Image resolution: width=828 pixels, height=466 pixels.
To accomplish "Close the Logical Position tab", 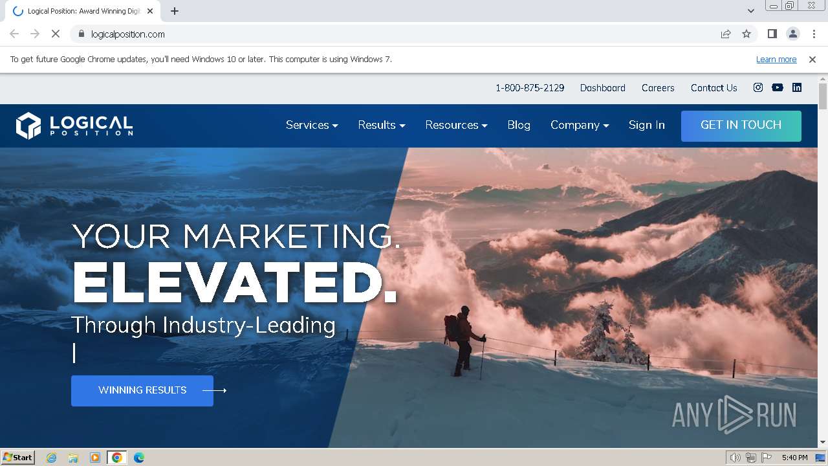I will click(x=150, y=11).
